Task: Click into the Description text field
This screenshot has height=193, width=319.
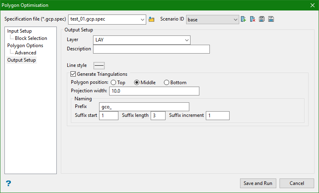Action: (x=151, y=49)
